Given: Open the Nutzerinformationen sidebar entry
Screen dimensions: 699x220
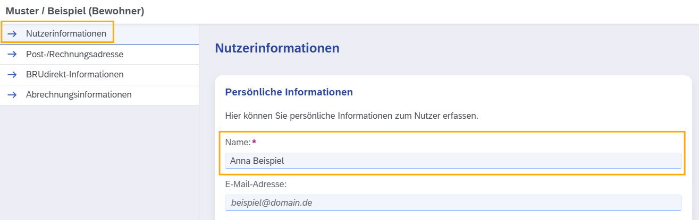Looking at the screenshot, I should tap(99, 34).
